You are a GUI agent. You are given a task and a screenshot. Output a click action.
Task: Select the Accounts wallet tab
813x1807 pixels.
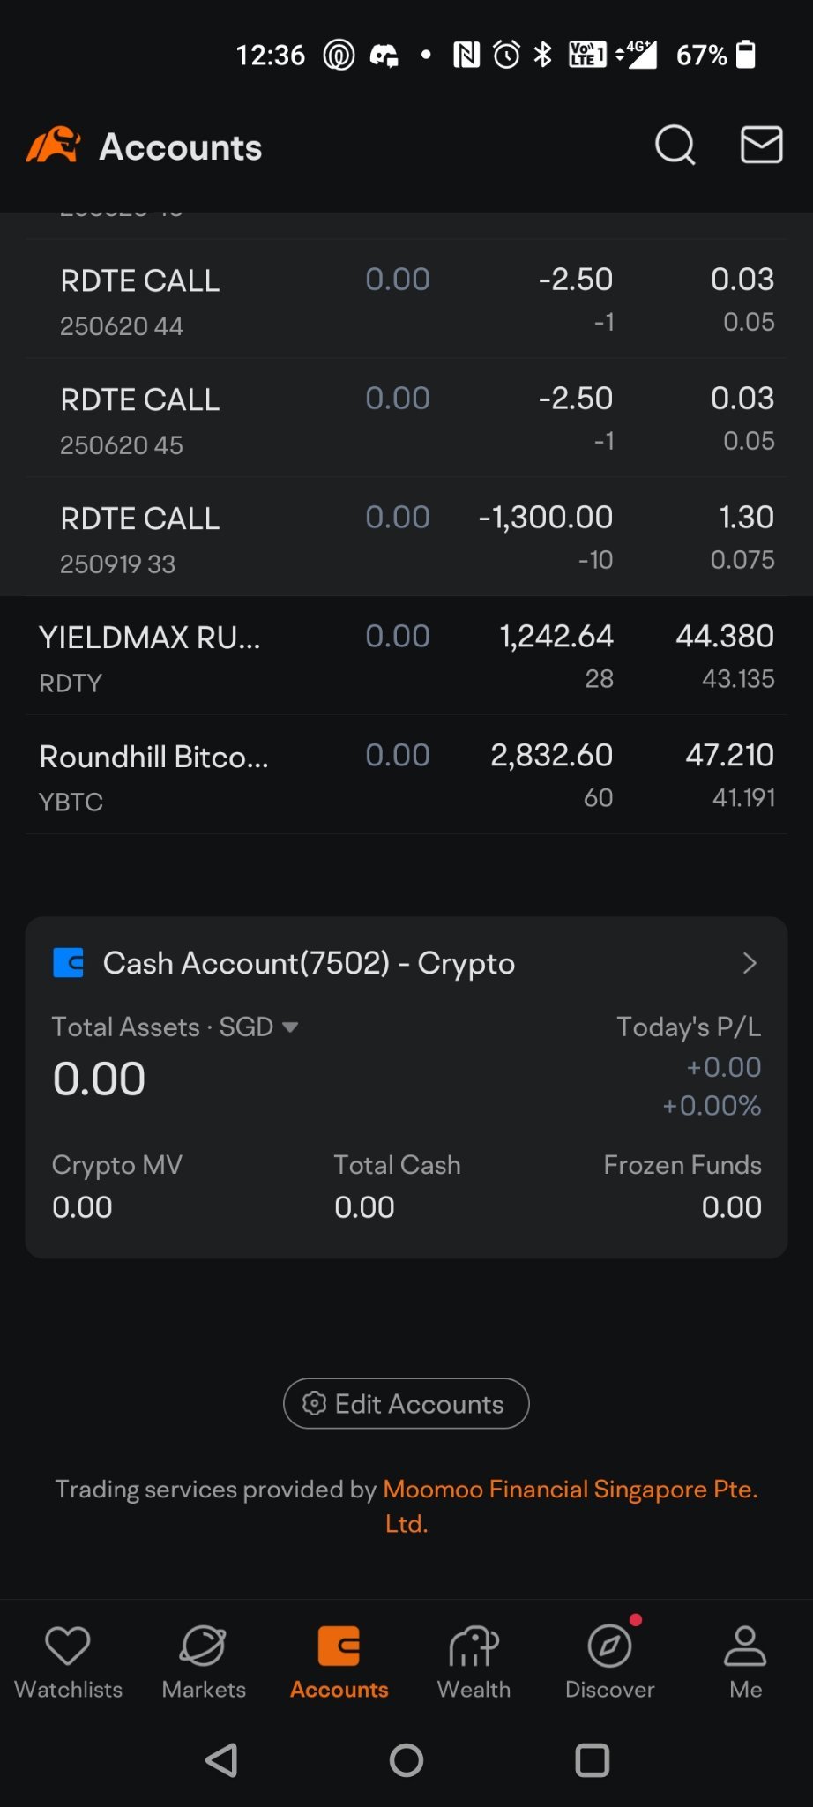pos(339,1662)
